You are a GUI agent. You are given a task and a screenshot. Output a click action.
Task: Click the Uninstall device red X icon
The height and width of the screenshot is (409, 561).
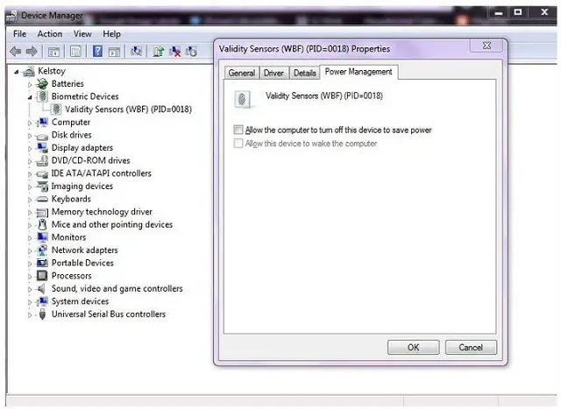[x=175, y=52]
